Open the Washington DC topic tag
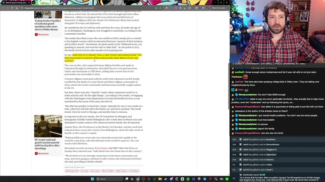The height and width of the screenshot is (182, 325). click(72, 171)
